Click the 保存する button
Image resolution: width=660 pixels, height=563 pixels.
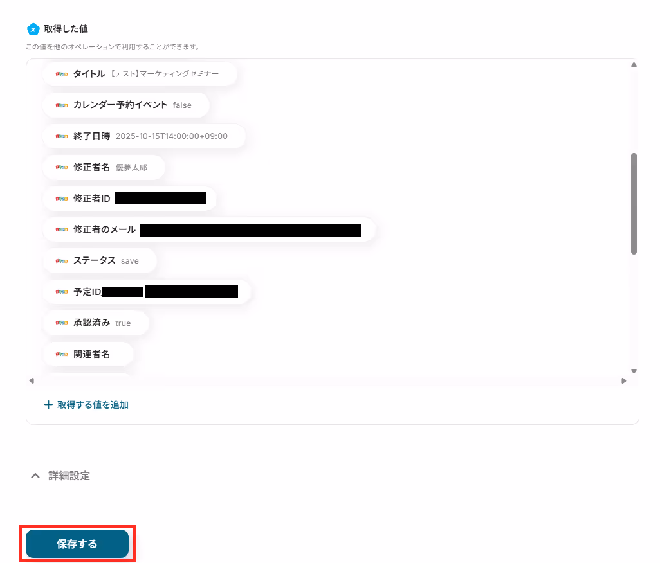tap(77, 544)
